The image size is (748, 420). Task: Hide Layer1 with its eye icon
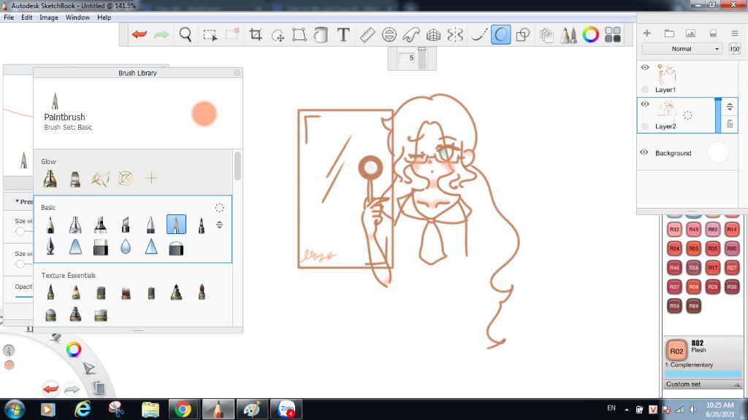click(645, 67)
